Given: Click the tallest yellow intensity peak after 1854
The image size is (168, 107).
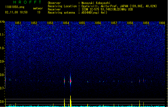Looking at the screenshot, I should pos(71,101).
